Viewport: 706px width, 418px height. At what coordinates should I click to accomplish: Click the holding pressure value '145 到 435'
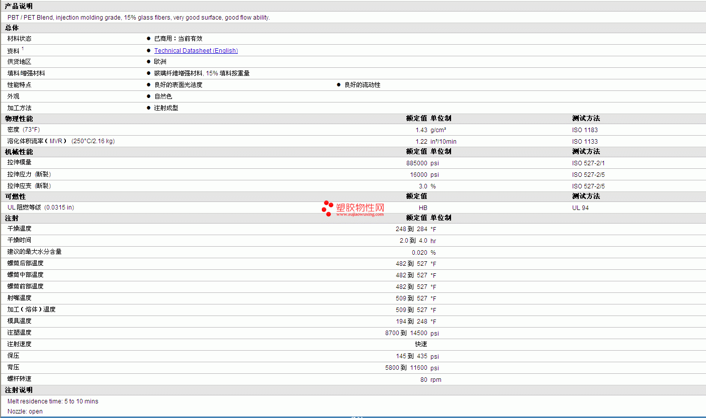(411, 356)
